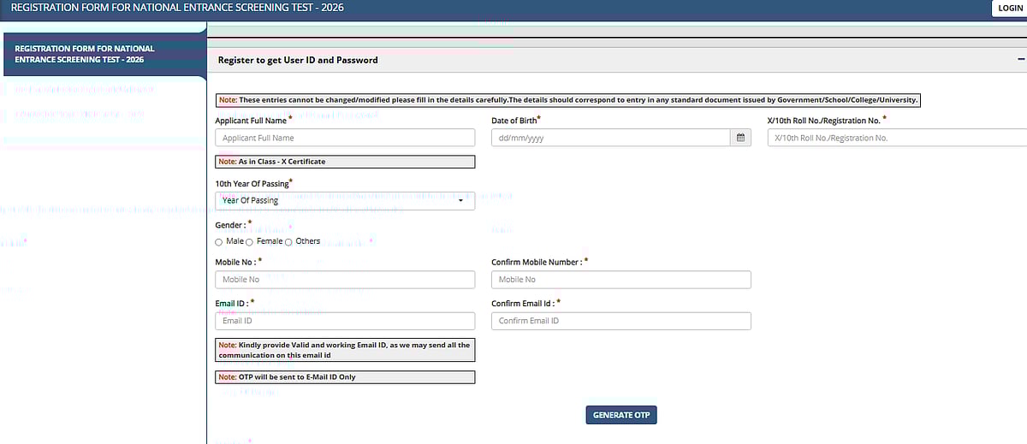Click the Generate OTP button
Screen dimensions: 1027x444
tap(621, 415)
